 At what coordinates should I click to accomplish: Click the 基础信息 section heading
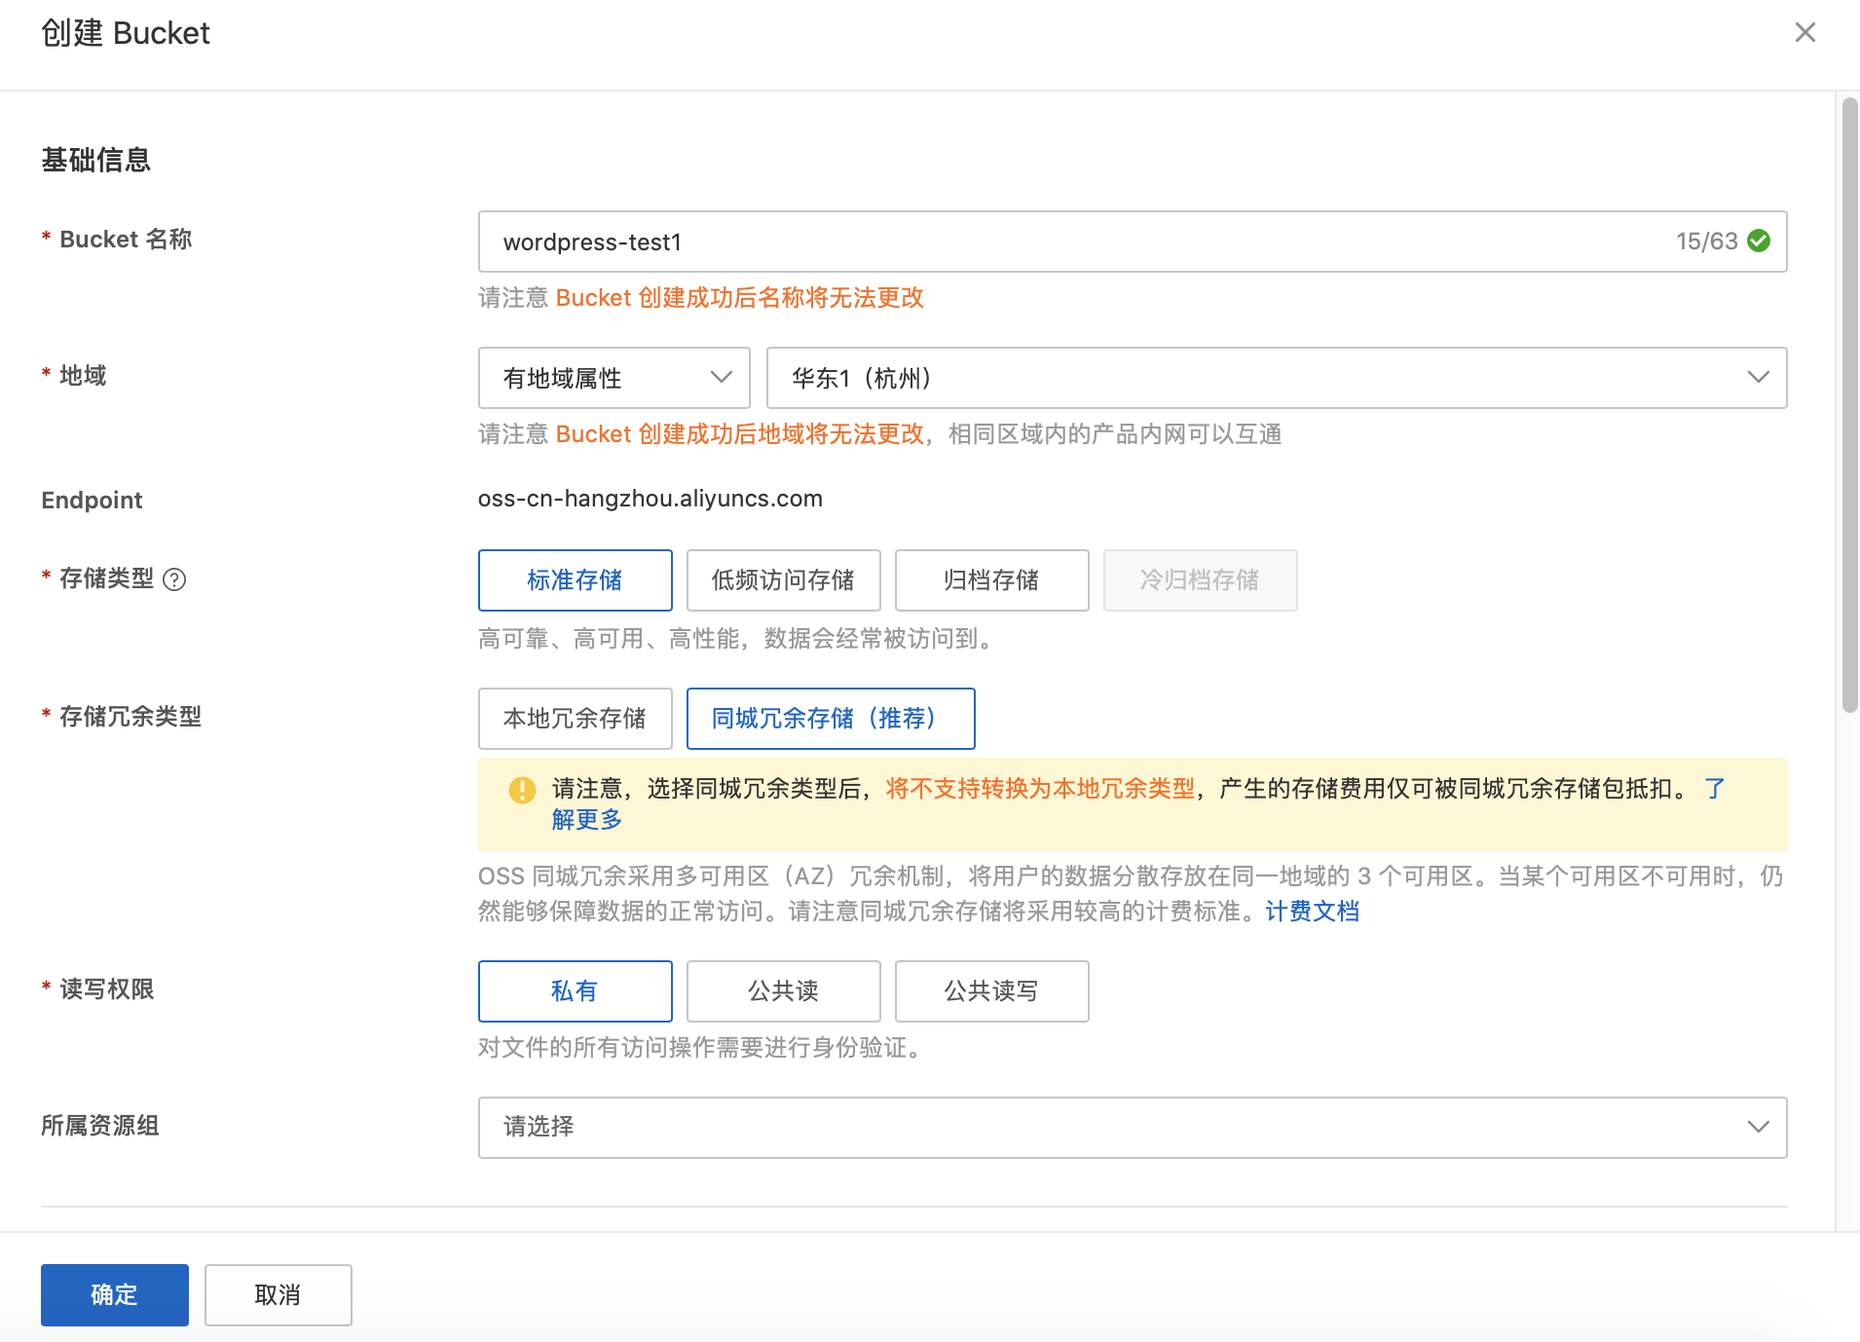click(x=95, y=160)
